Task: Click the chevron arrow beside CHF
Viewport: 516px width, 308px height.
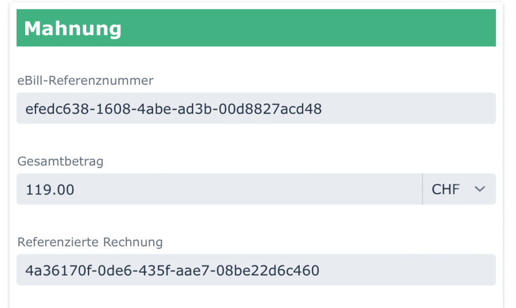Action: point(480,189)
